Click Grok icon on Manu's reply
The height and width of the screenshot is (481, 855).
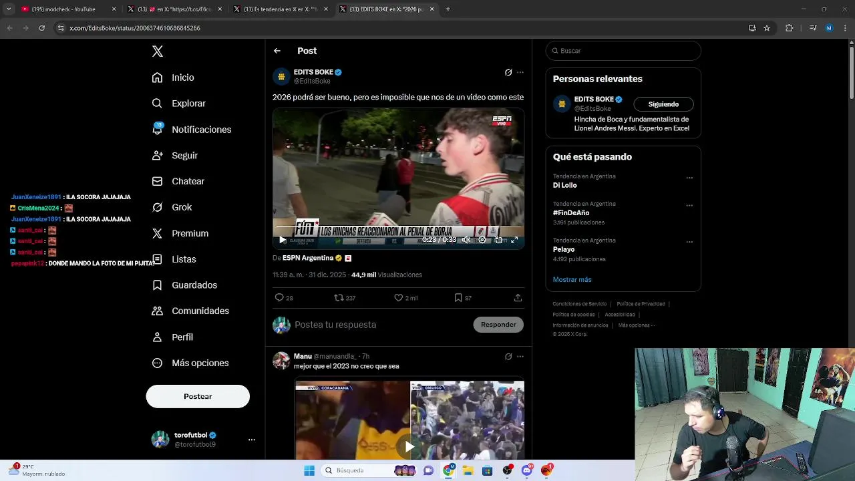click(508, 357)
